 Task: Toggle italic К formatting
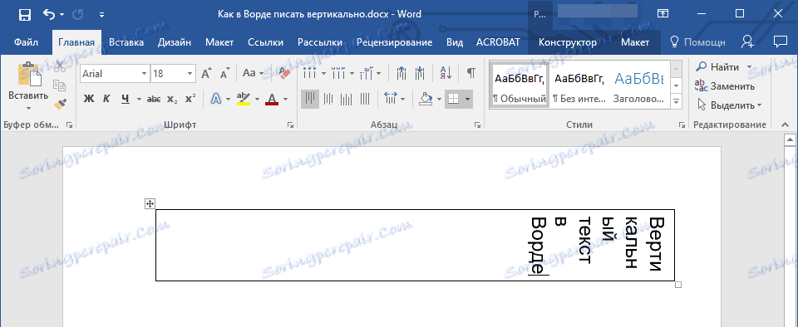coord(106,99)
